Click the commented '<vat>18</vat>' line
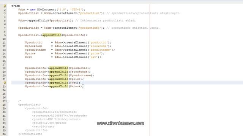This screenshot has height=136, width=243. [x=43, y=127]
